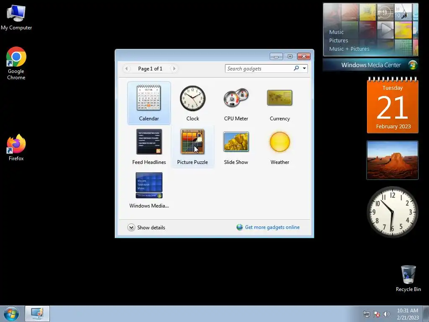Viewport: 429px width, 322px height.
Task: Select Music in Media Center gadget
Action: 336,32
